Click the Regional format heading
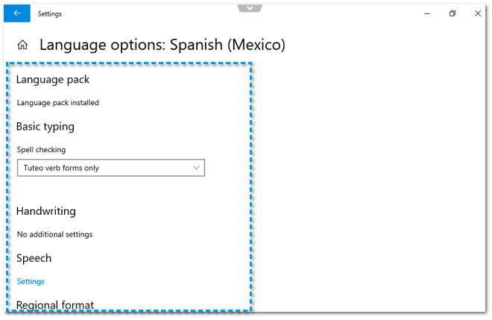Screen dimensions: 492x320 click(55, 304)
